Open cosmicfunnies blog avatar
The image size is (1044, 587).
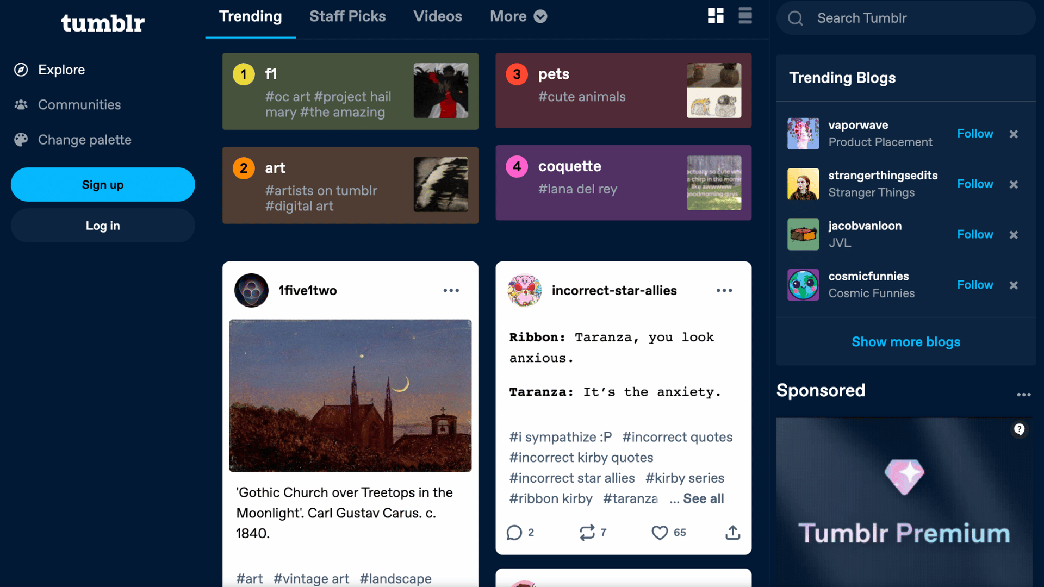[x=803, y=285]
